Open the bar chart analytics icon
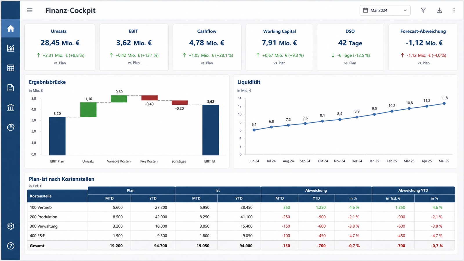The width and height of the screenshot is (464, 261). pos(11,48)
